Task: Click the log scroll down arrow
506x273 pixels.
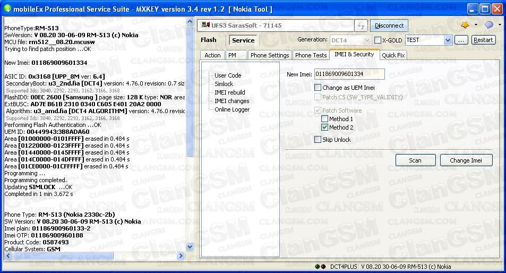Action: click(x=190, y=247)
